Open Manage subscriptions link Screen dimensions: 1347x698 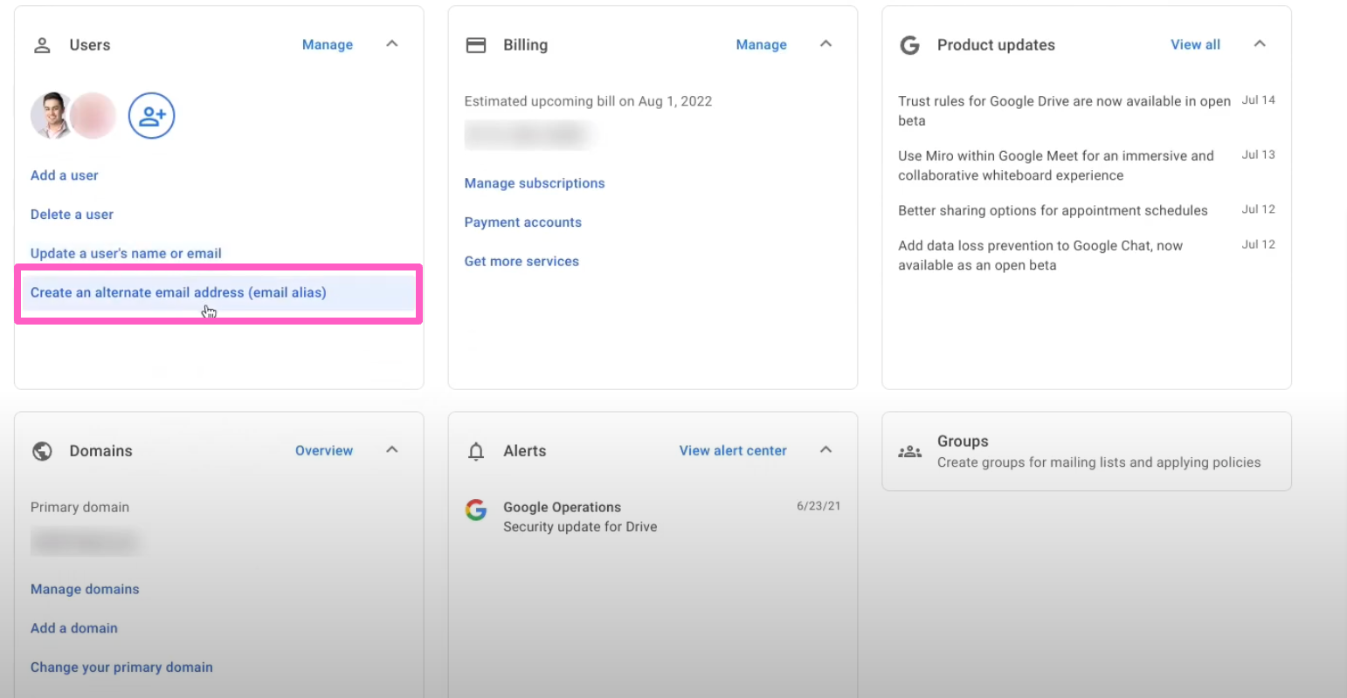535,183
